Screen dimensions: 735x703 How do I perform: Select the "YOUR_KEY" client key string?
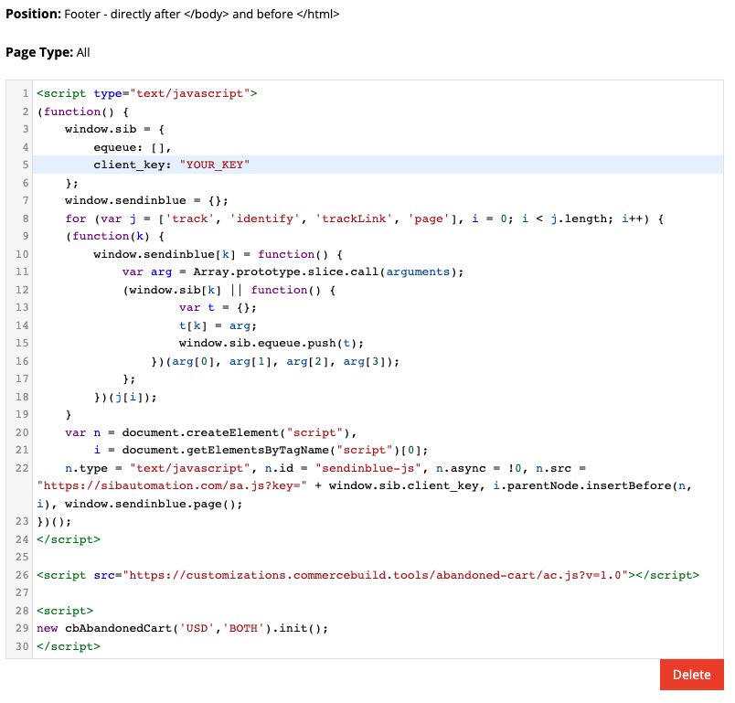click(215, 165)
